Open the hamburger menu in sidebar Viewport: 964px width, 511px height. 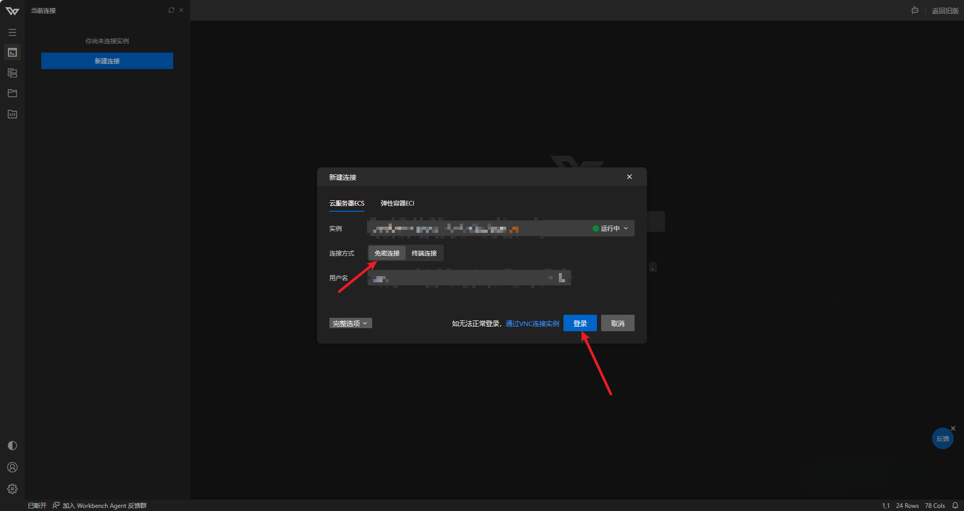click(12, 32)
